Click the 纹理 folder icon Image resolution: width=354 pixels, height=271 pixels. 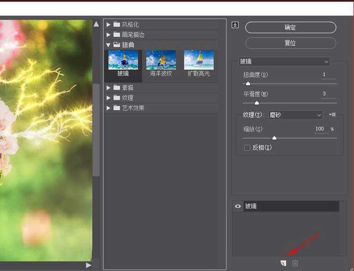(117, 98)
